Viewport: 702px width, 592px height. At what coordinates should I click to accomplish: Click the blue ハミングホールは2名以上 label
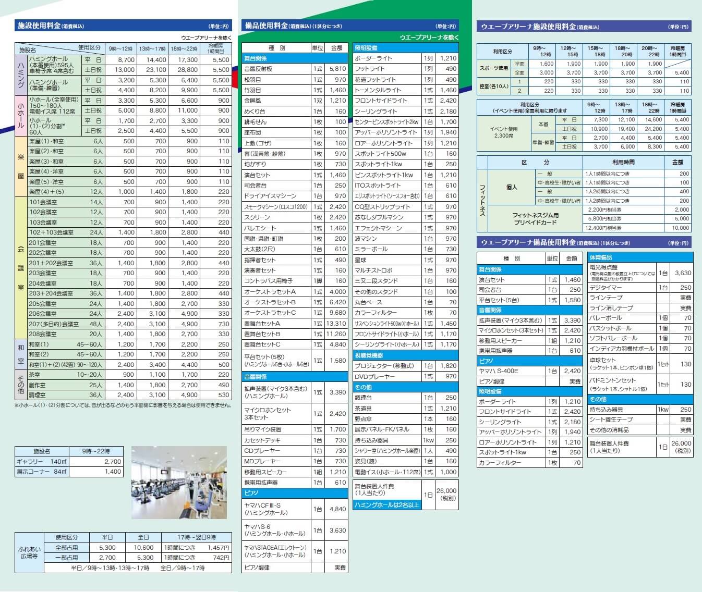pos(386,504)
